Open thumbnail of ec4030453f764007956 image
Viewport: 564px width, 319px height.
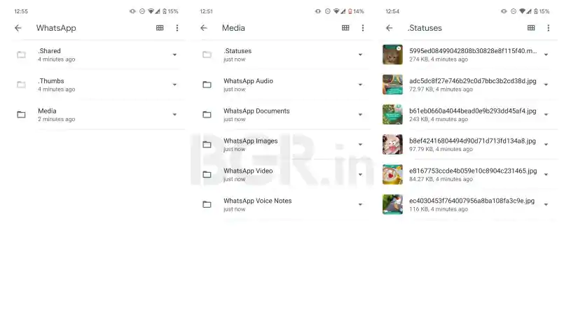click(x=392, y=204)
